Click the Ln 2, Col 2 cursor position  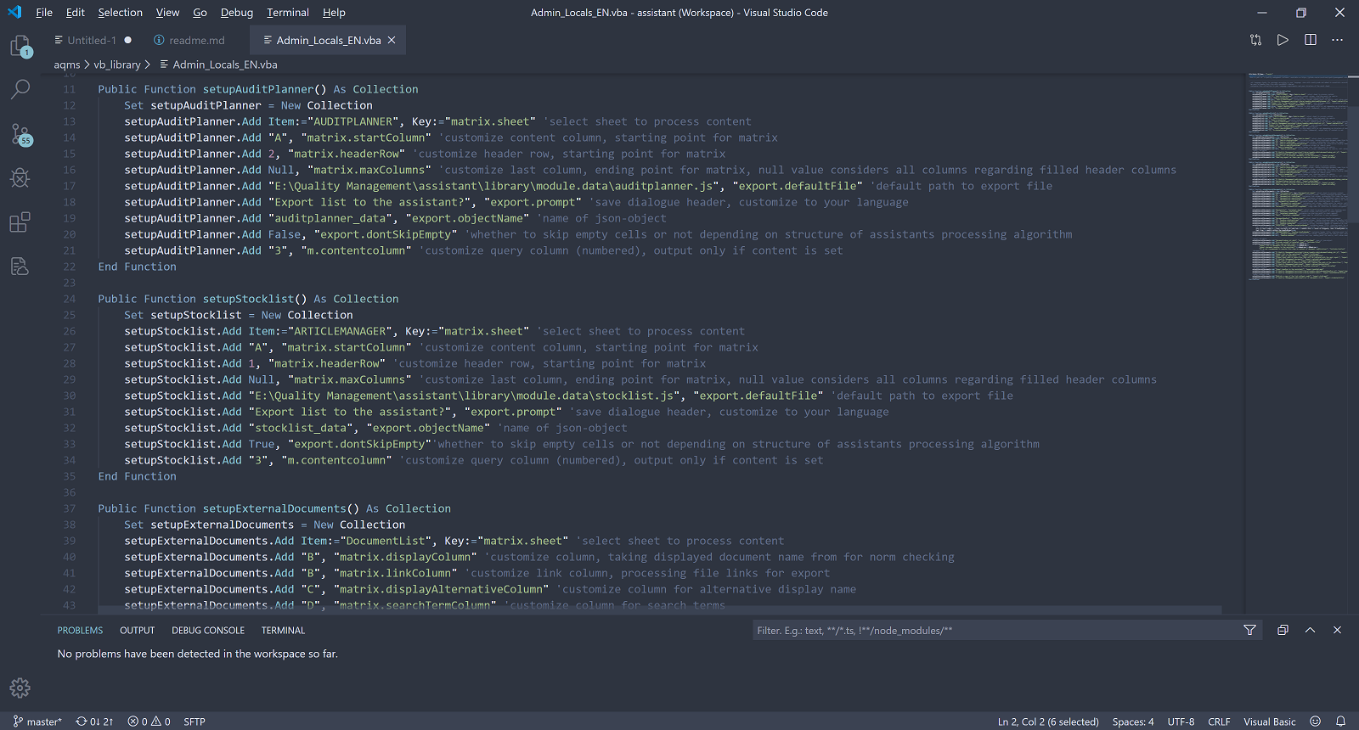click(1048, 722)
